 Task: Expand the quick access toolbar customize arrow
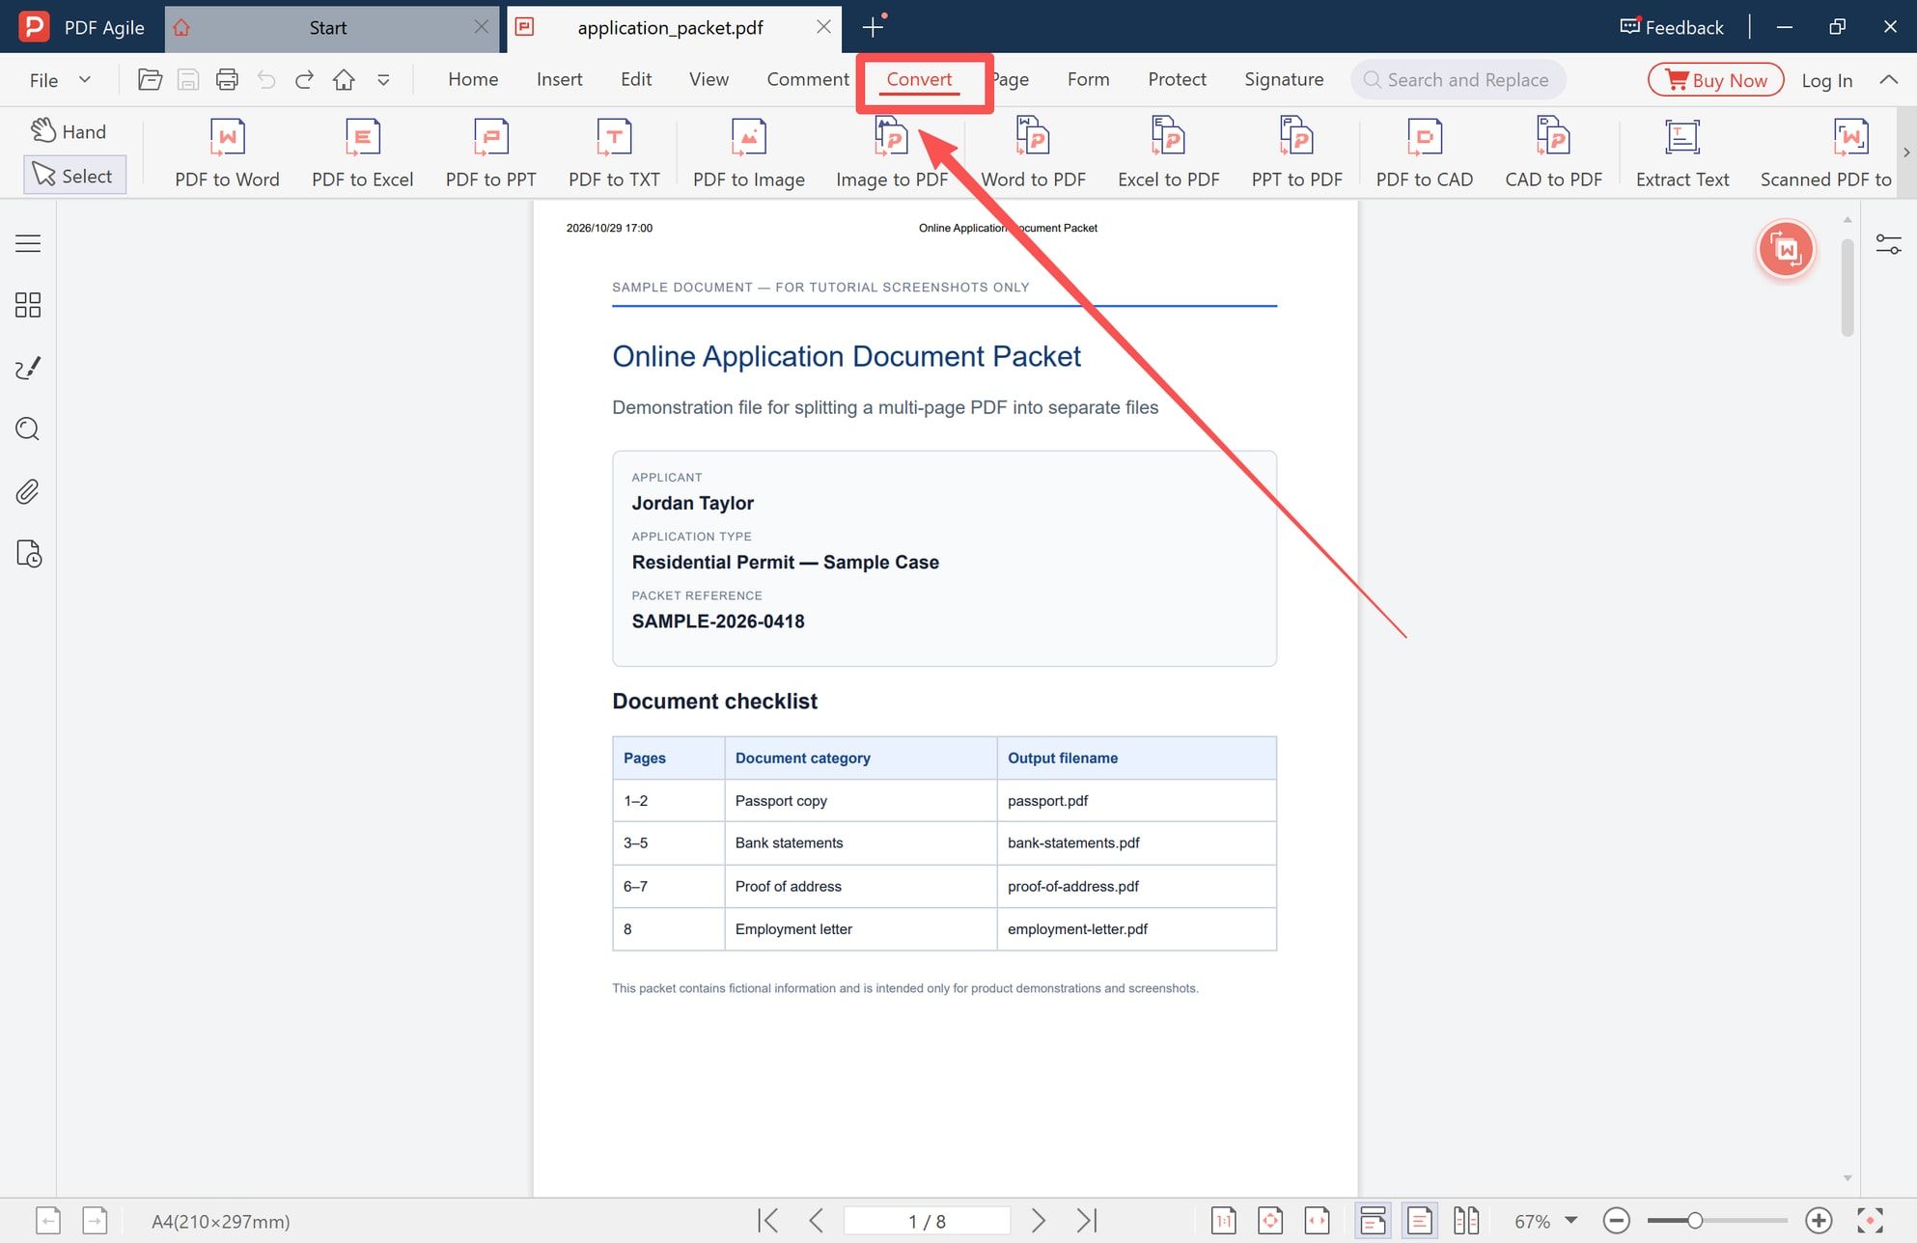(383, 80)
